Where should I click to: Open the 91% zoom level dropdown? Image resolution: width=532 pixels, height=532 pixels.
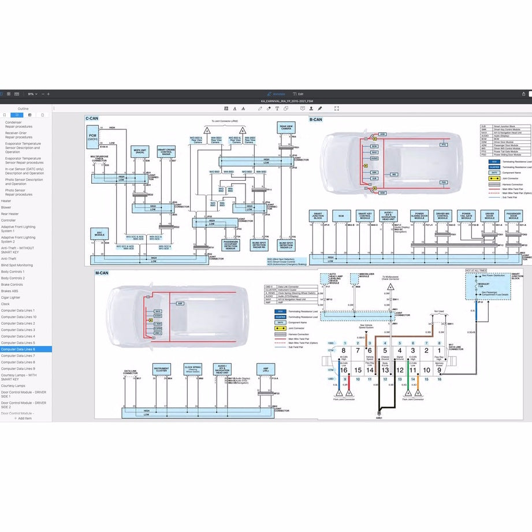[x=32, y=94]
